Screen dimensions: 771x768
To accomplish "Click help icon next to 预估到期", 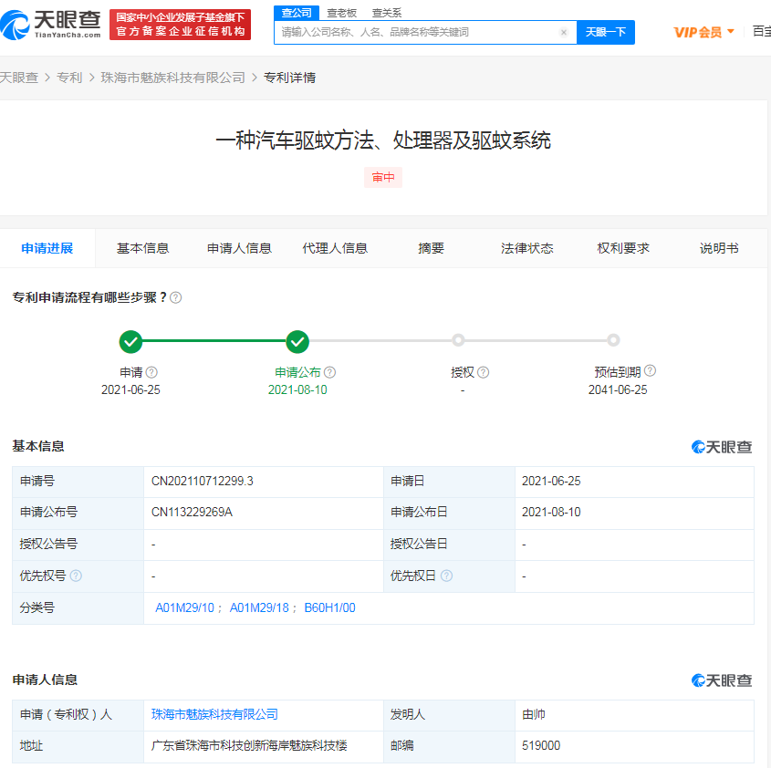I will tap(651, 371).
